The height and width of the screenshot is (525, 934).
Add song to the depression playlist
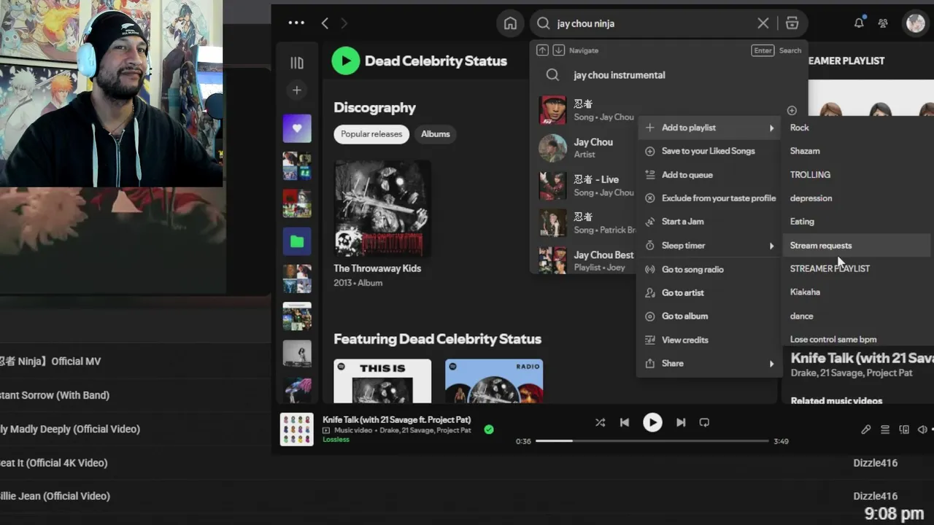pos(857,198)
